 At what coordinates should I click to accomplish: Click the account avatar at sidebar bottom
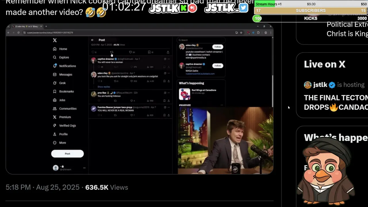click(56, 168)
